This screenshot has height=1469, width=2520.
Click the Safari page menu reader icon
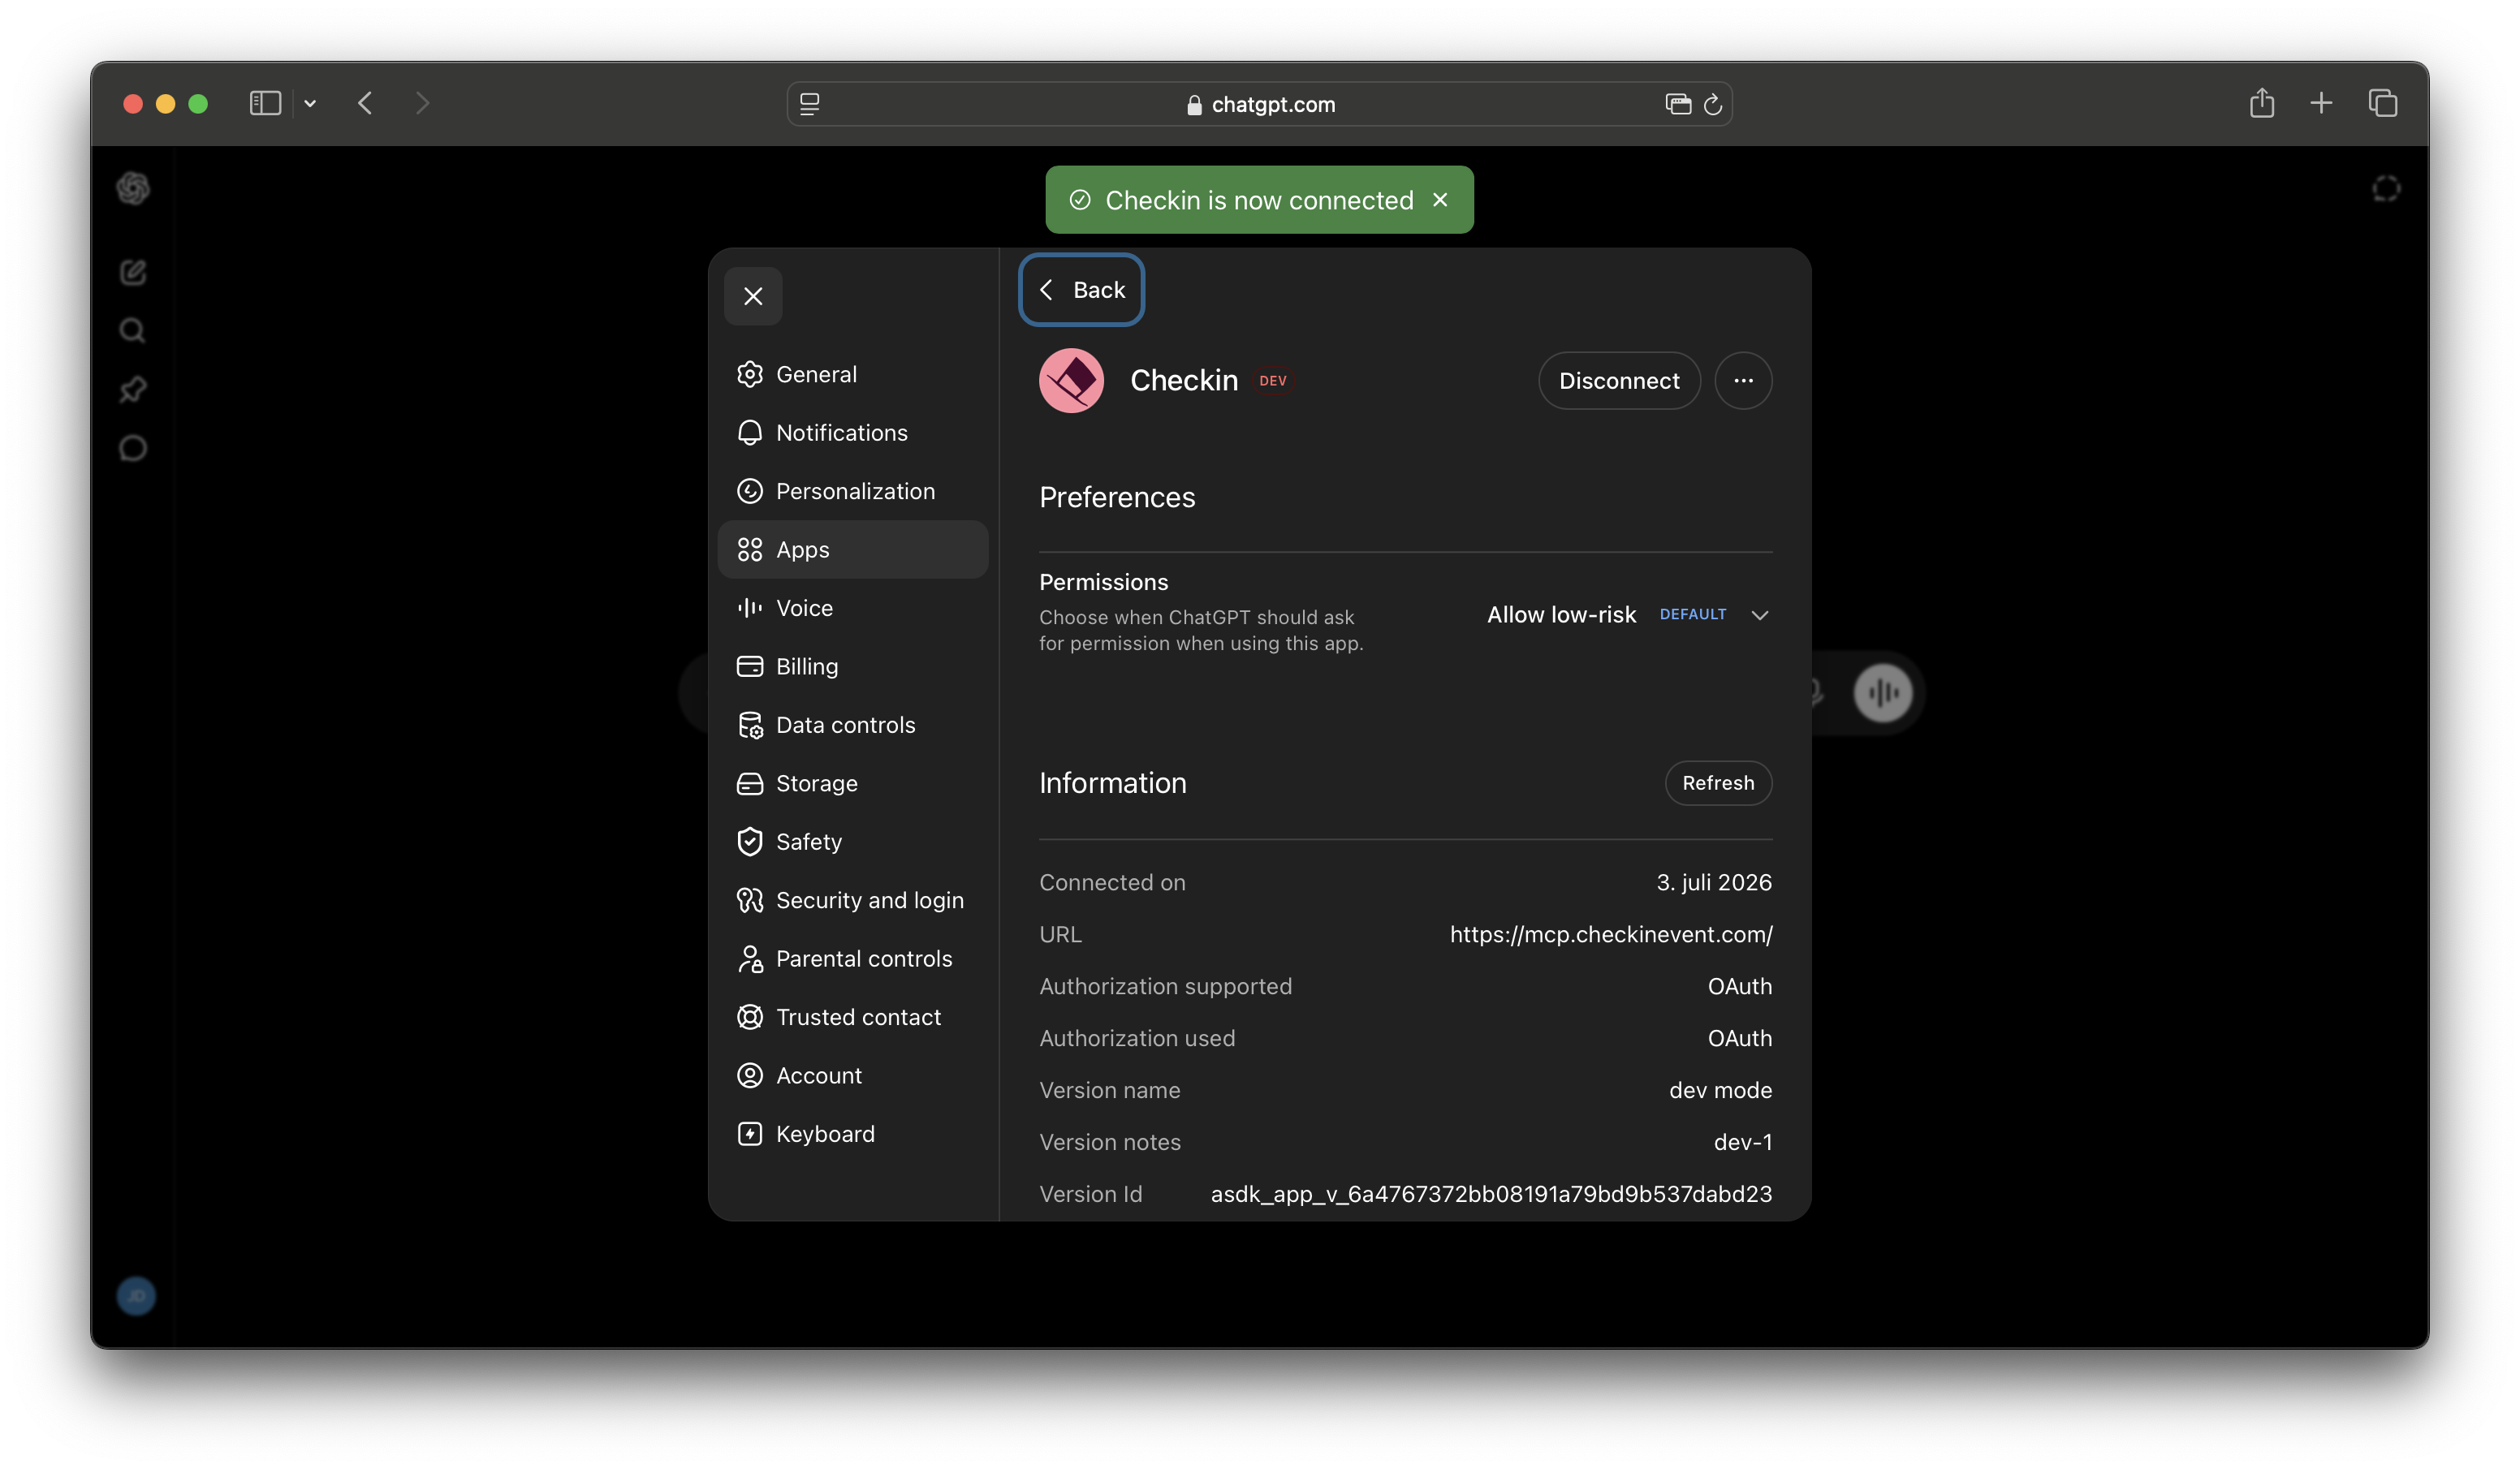[810, 104]
